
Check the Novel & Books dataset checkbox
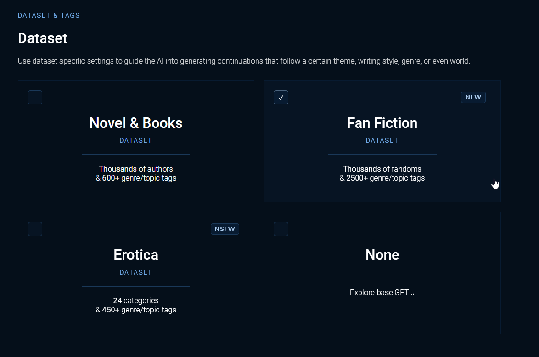pos(35,97)
